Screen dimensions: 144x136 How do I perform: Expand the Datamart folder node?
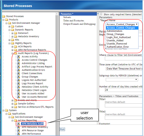click(x=12, y=33)
